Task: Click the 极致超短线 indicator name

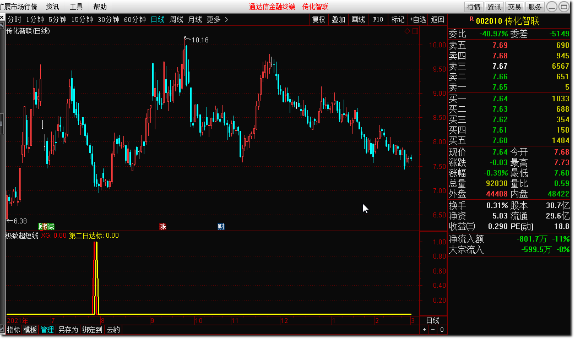Action: click(x=21, y=236)
